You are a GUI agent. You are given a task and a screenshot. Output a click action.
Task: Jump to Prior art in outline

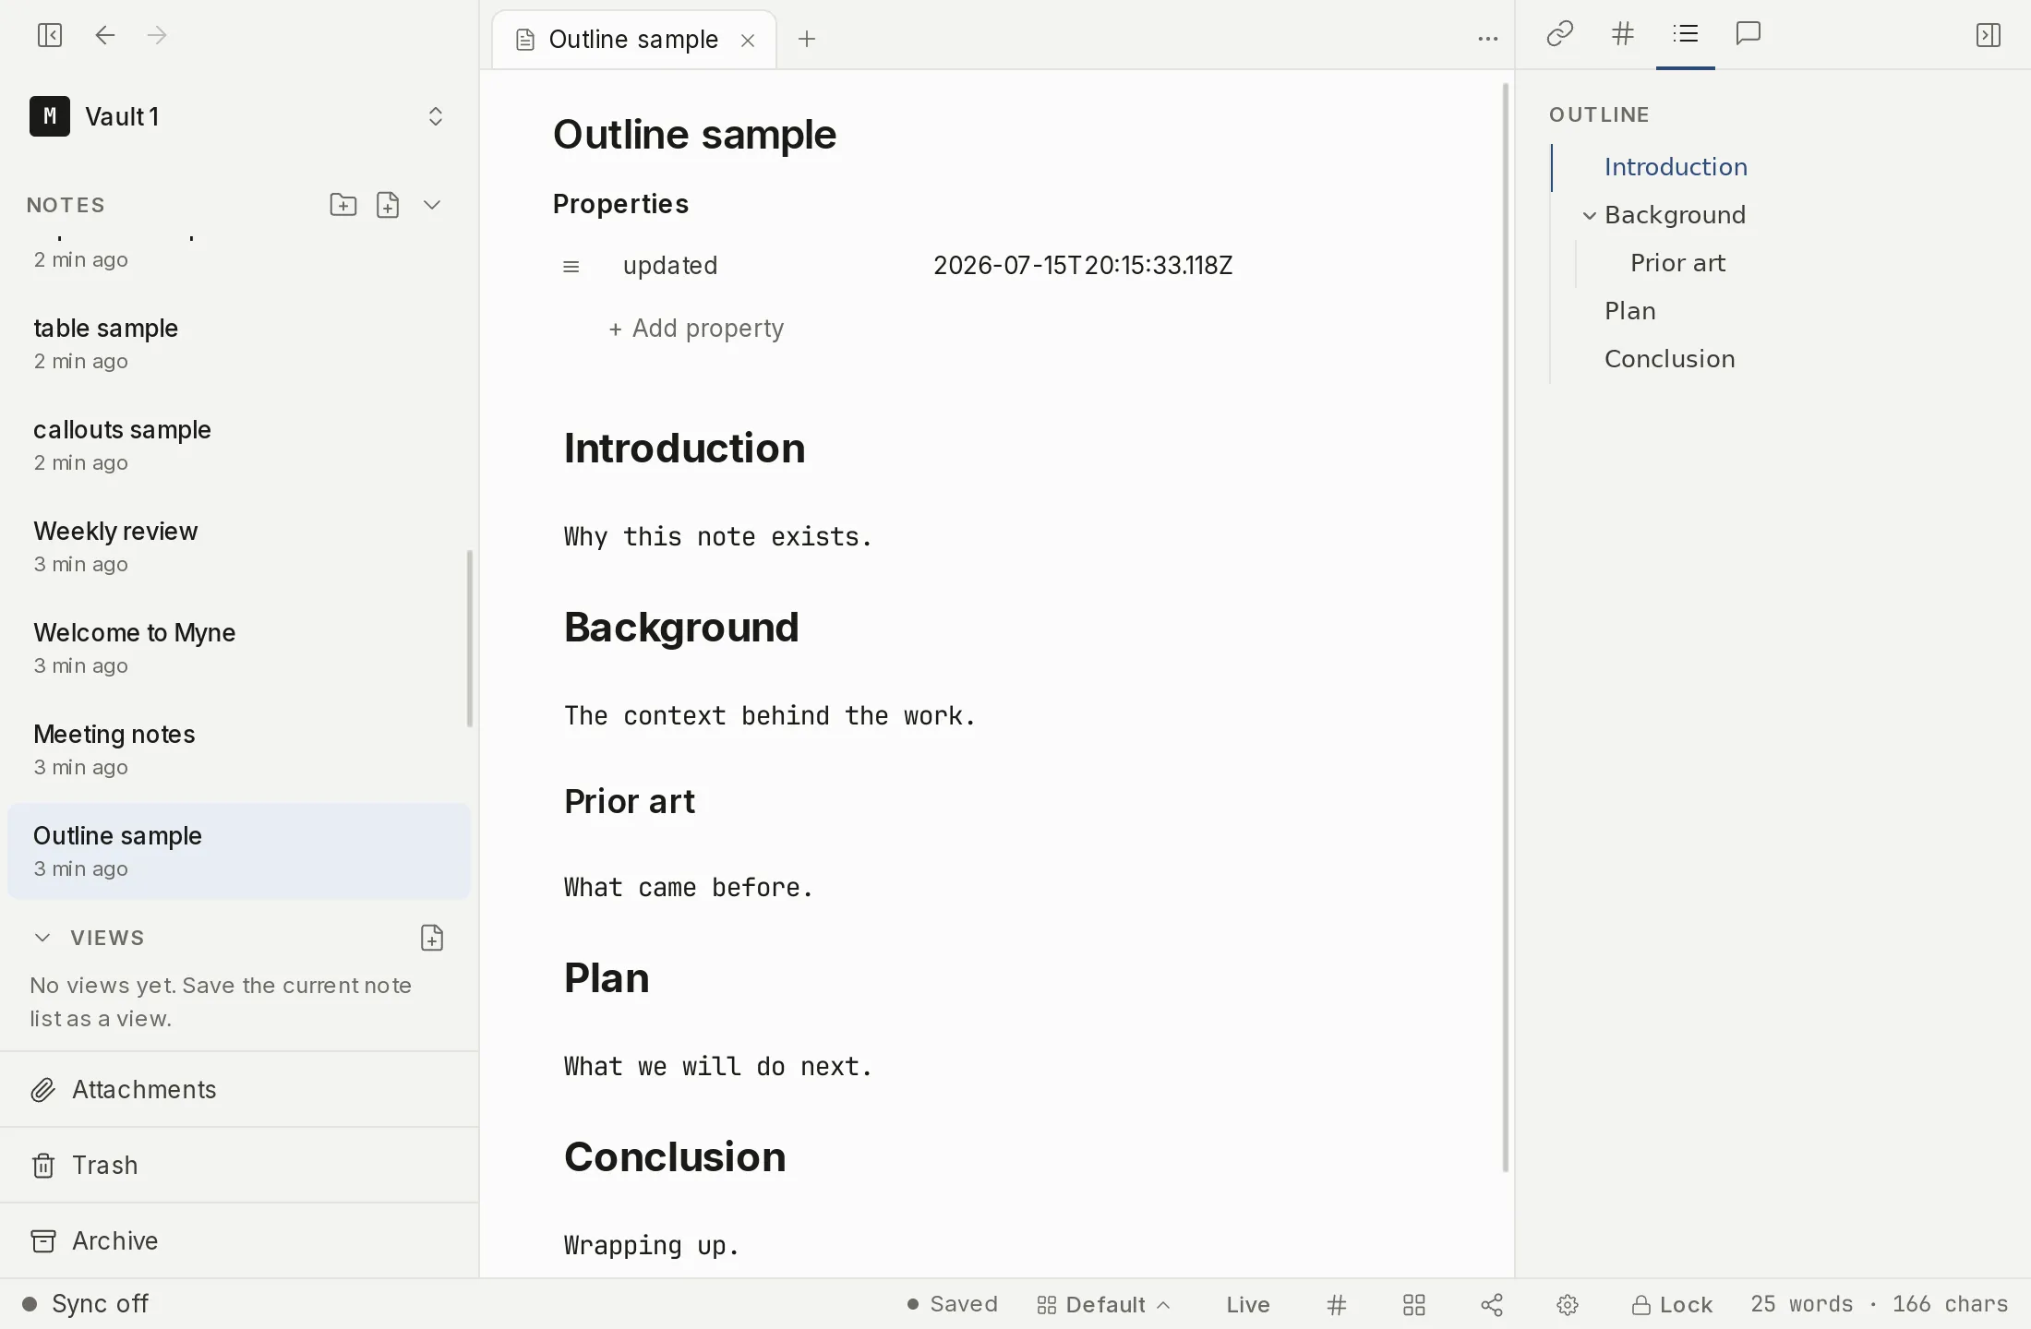[x=1677, y=263]
